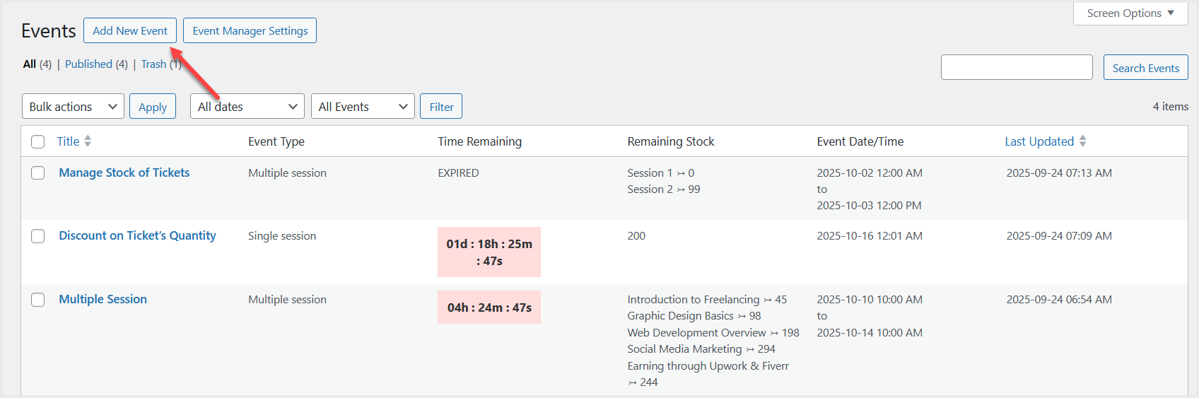Click the Add New Event button
The height and width of the screenshot is (398, 1199).
(130, 31)
